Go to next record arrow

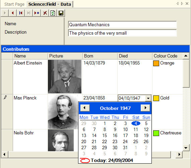[4, 13]
